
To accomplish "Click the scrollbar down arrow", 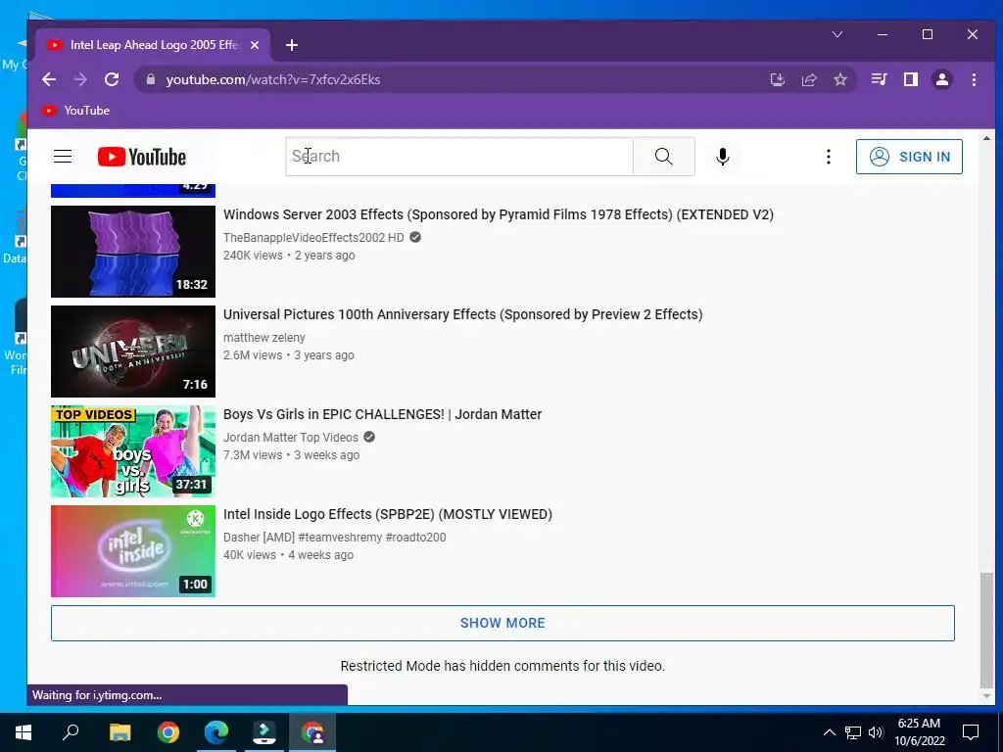I will [x=986, y=696].
